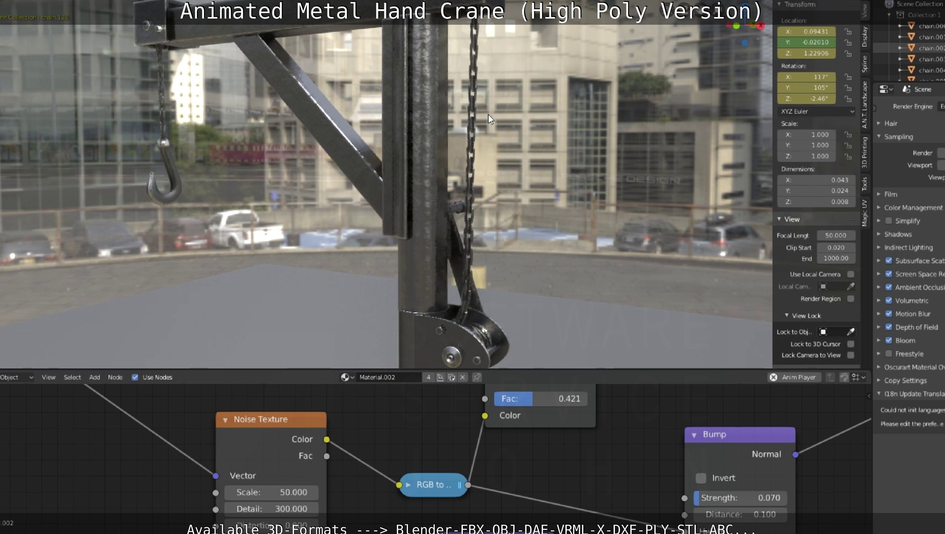Open the Select menu in node editor

tap(72, 377)
